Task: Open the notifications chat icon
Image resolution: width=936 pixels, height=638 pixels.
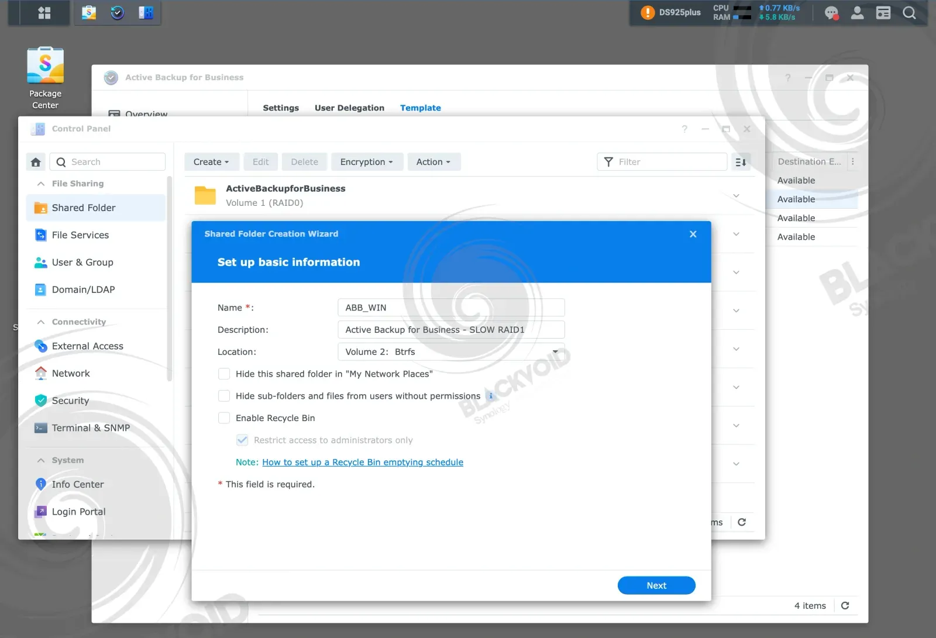Action: (x=831, y=12)
